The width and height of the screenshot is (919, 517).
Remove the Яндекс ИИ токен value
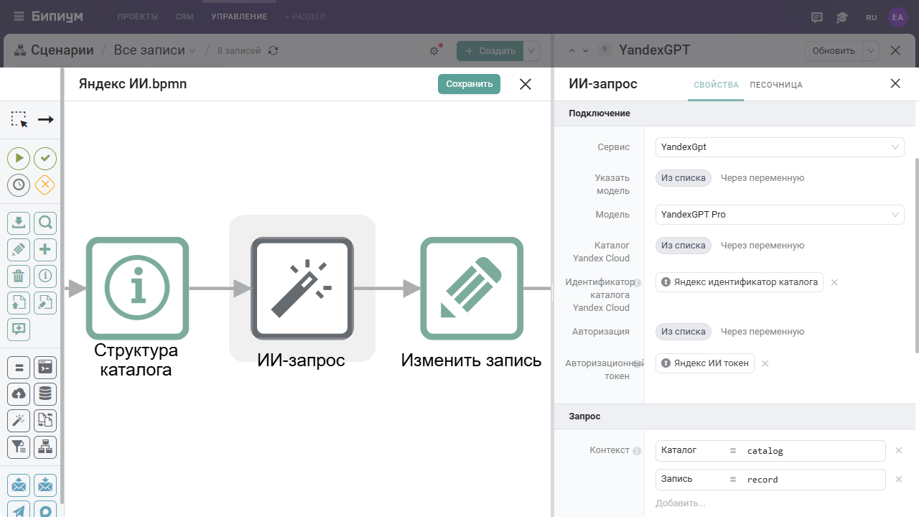[765, 364]
